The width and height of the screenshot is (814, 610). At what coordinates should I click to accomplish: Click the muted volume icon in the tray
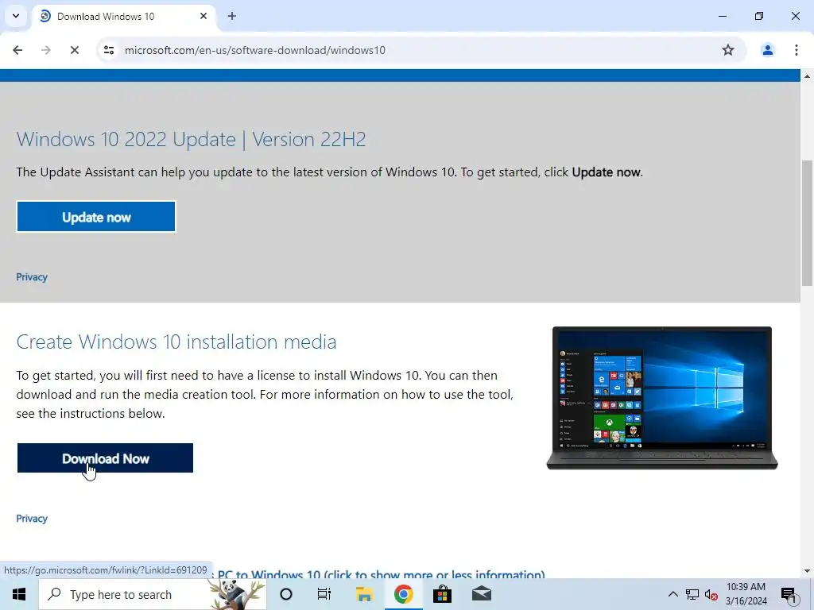[711, 594]
